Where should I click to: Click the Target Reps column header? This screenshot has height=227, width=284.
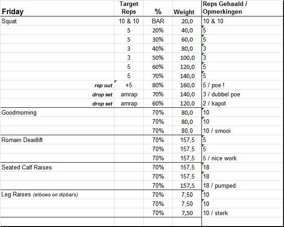click(129, 8)
